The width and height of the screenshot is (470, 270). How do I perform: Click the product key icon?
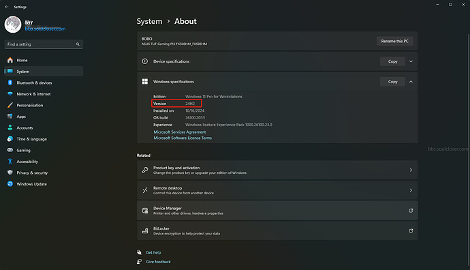click(145, 170)
